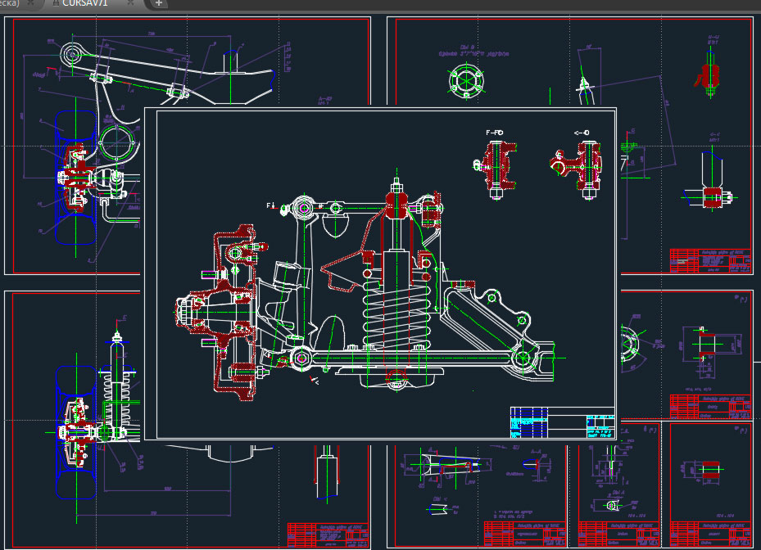The image size is (761, 550).
Task: Select the red title block of the bottom-left sheet
Action: click(x=328, y=535)
